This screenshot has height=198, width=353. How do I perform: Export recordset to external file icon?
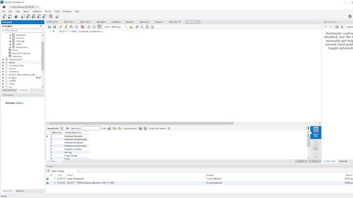pos(140,128)
